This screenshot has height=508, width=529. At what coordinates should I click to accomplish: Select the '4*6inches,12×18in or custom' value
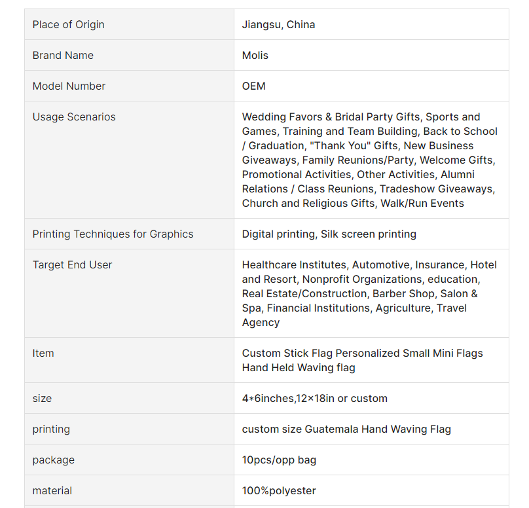coord(315,399)
